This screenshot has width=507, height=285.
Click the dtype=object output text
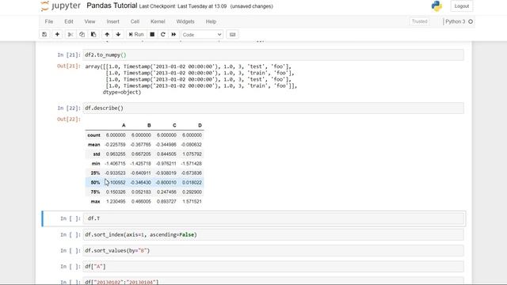[x=122, y=92]
